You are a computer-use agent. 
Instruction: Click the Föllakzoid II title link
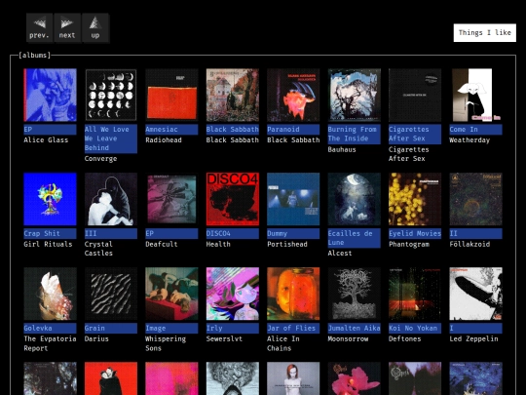tap(475, 233)
